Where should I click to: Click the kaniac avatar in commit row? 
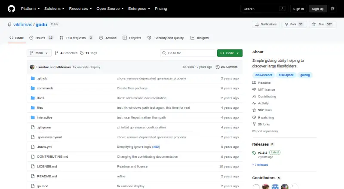coord(32,67)
